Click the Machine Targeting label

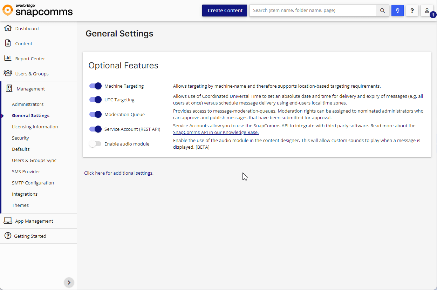[124, 86]
